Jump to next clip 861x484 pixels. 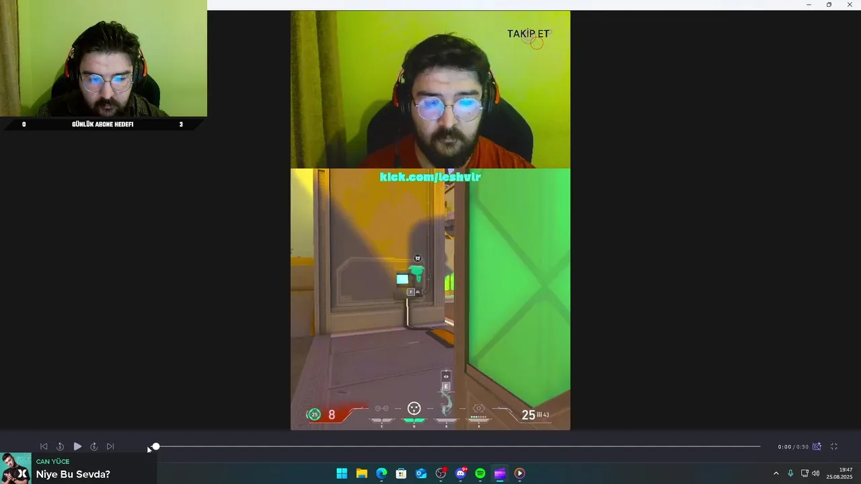click(x=110, y=446)
